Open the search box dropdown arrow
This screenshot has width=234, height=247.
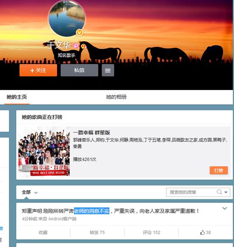pos(226,192)
